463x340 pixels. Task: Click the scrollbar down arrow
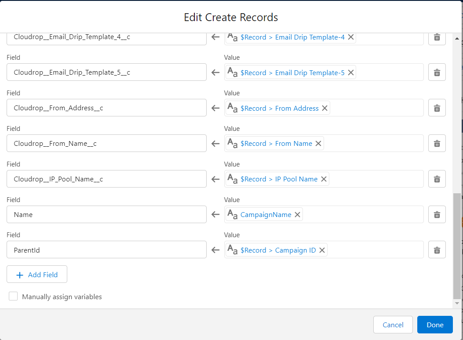(457, 303)
